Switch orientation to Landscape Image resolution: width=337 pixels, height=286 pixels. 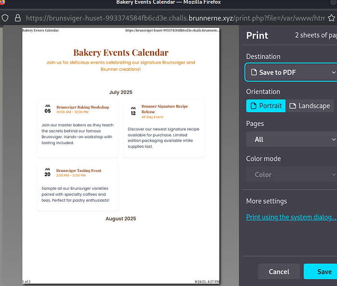click(x=310, y=106)
